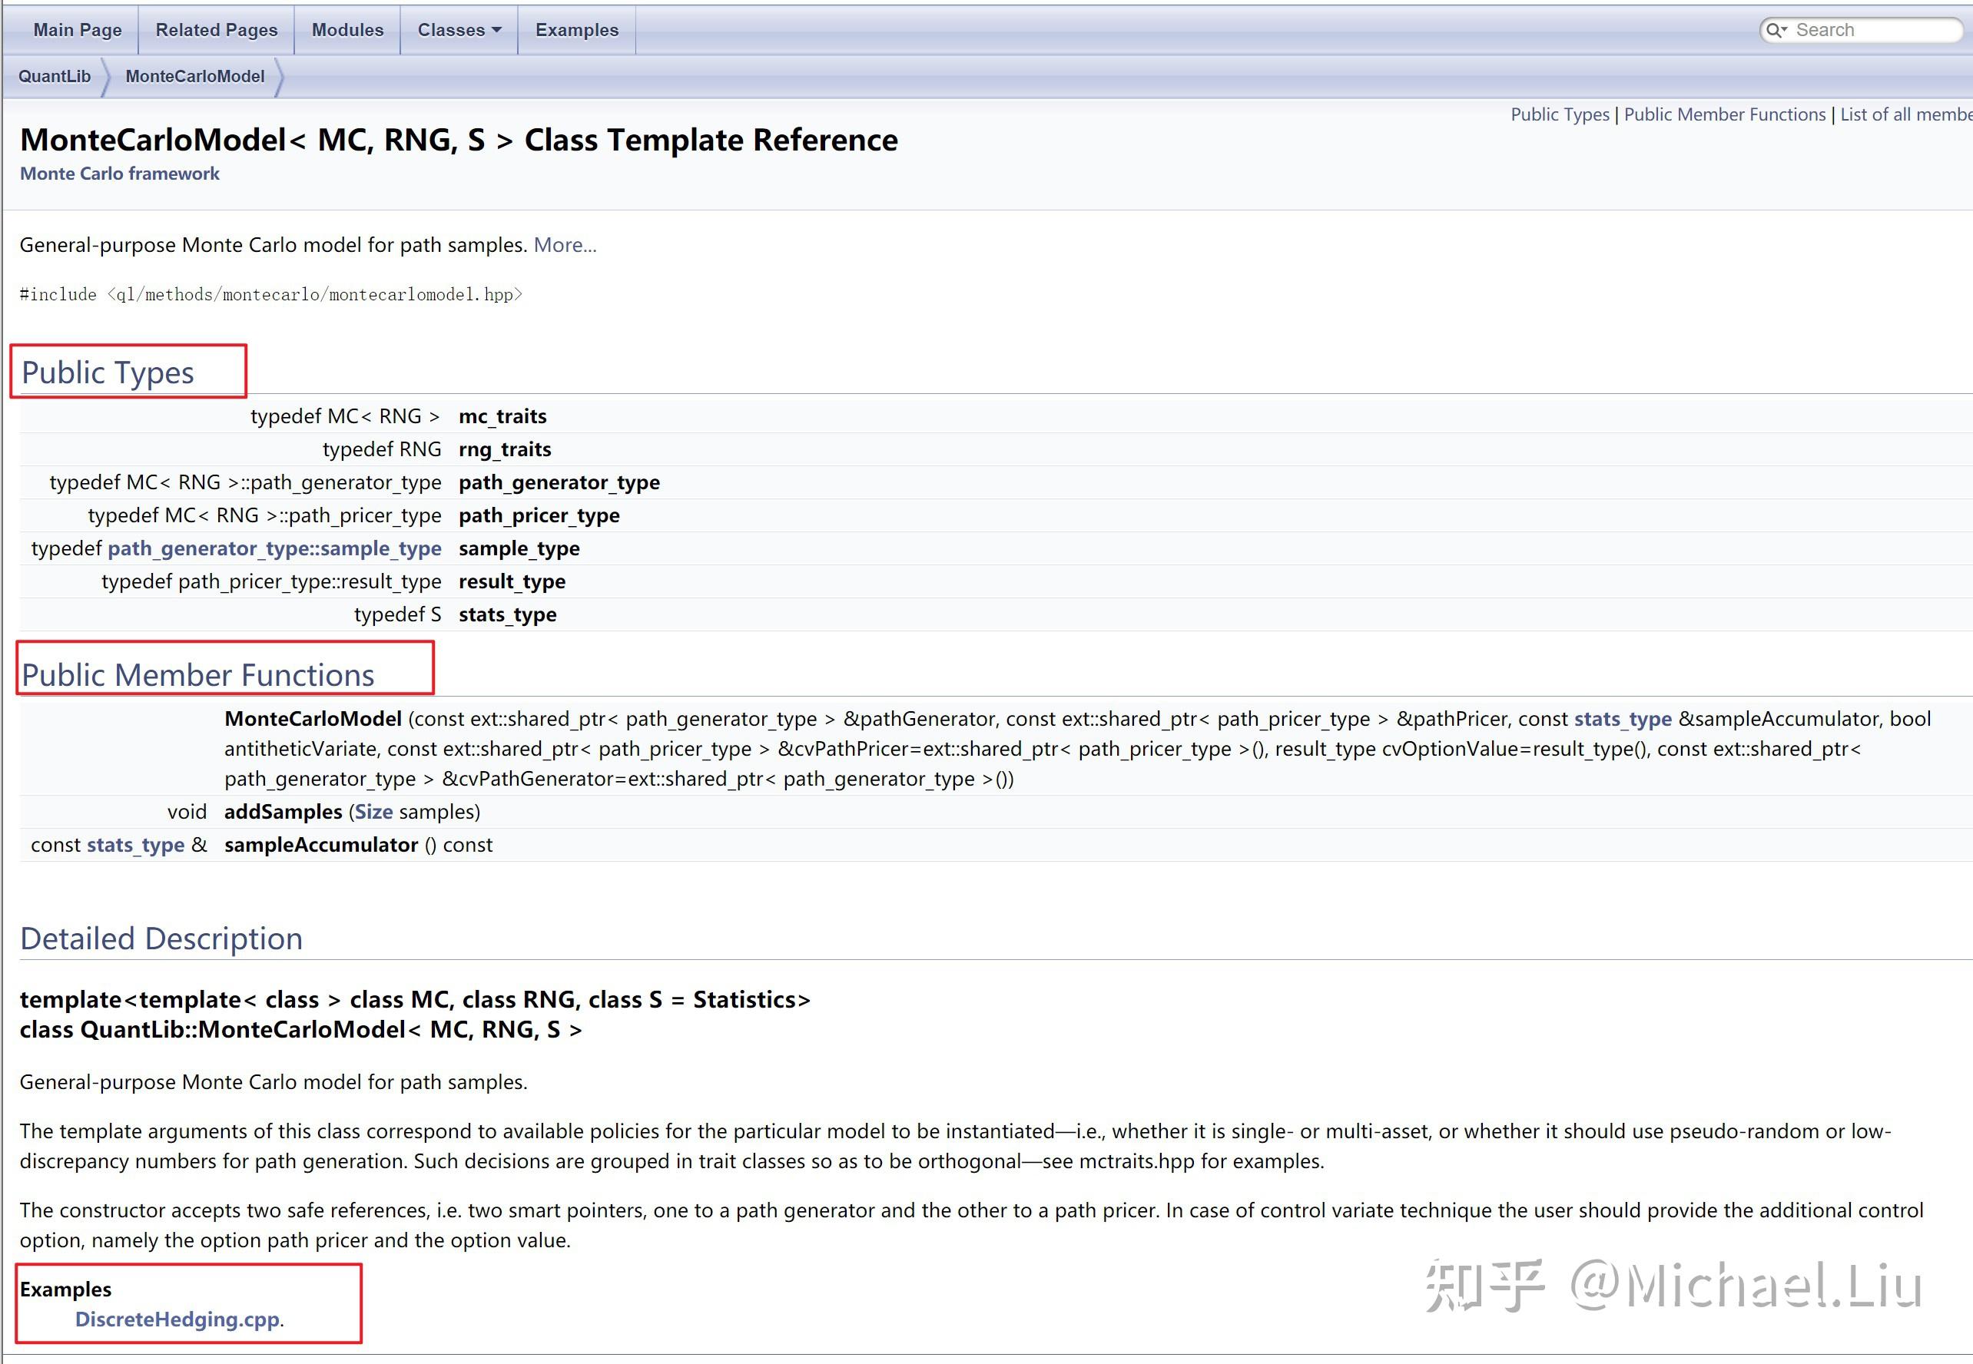The image size is (1973, 1364).
Task: Go to the Related Pages tab
Action: pos(217,30)
